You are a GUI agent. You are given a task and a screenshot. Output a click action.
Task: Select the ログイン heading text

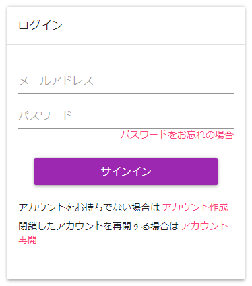pyautogui.click(x=40, y=25)
